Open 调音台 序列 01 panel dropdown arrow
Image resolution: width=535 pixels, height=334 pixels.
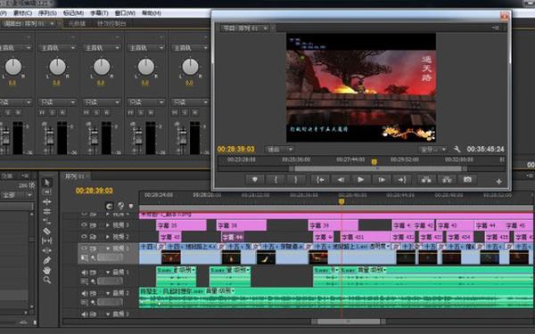(52, 23)
